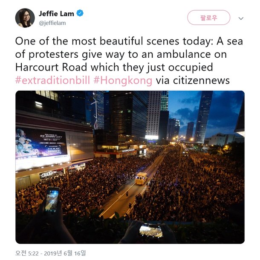Click the horizontal phone held in both hands
Image resolution: width=260 pixels, height=260 pixels.
point(151,230)
